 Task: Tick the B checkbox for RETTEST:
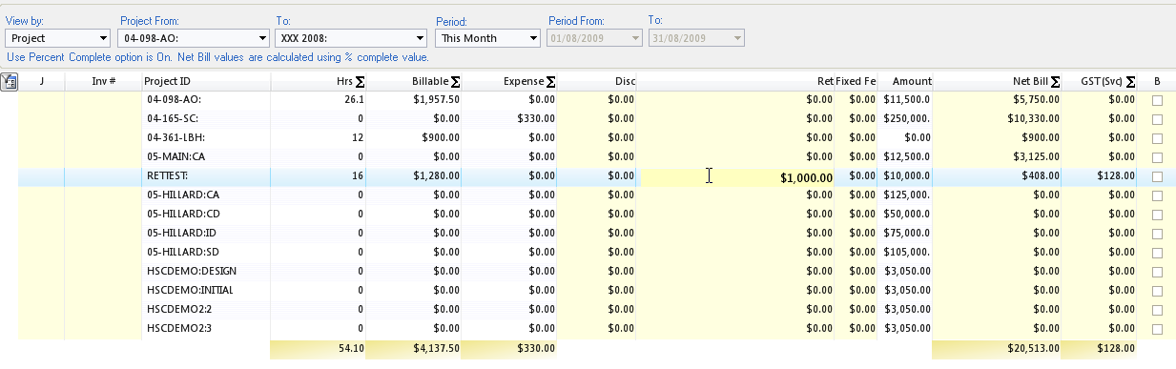coord(1157,176)
